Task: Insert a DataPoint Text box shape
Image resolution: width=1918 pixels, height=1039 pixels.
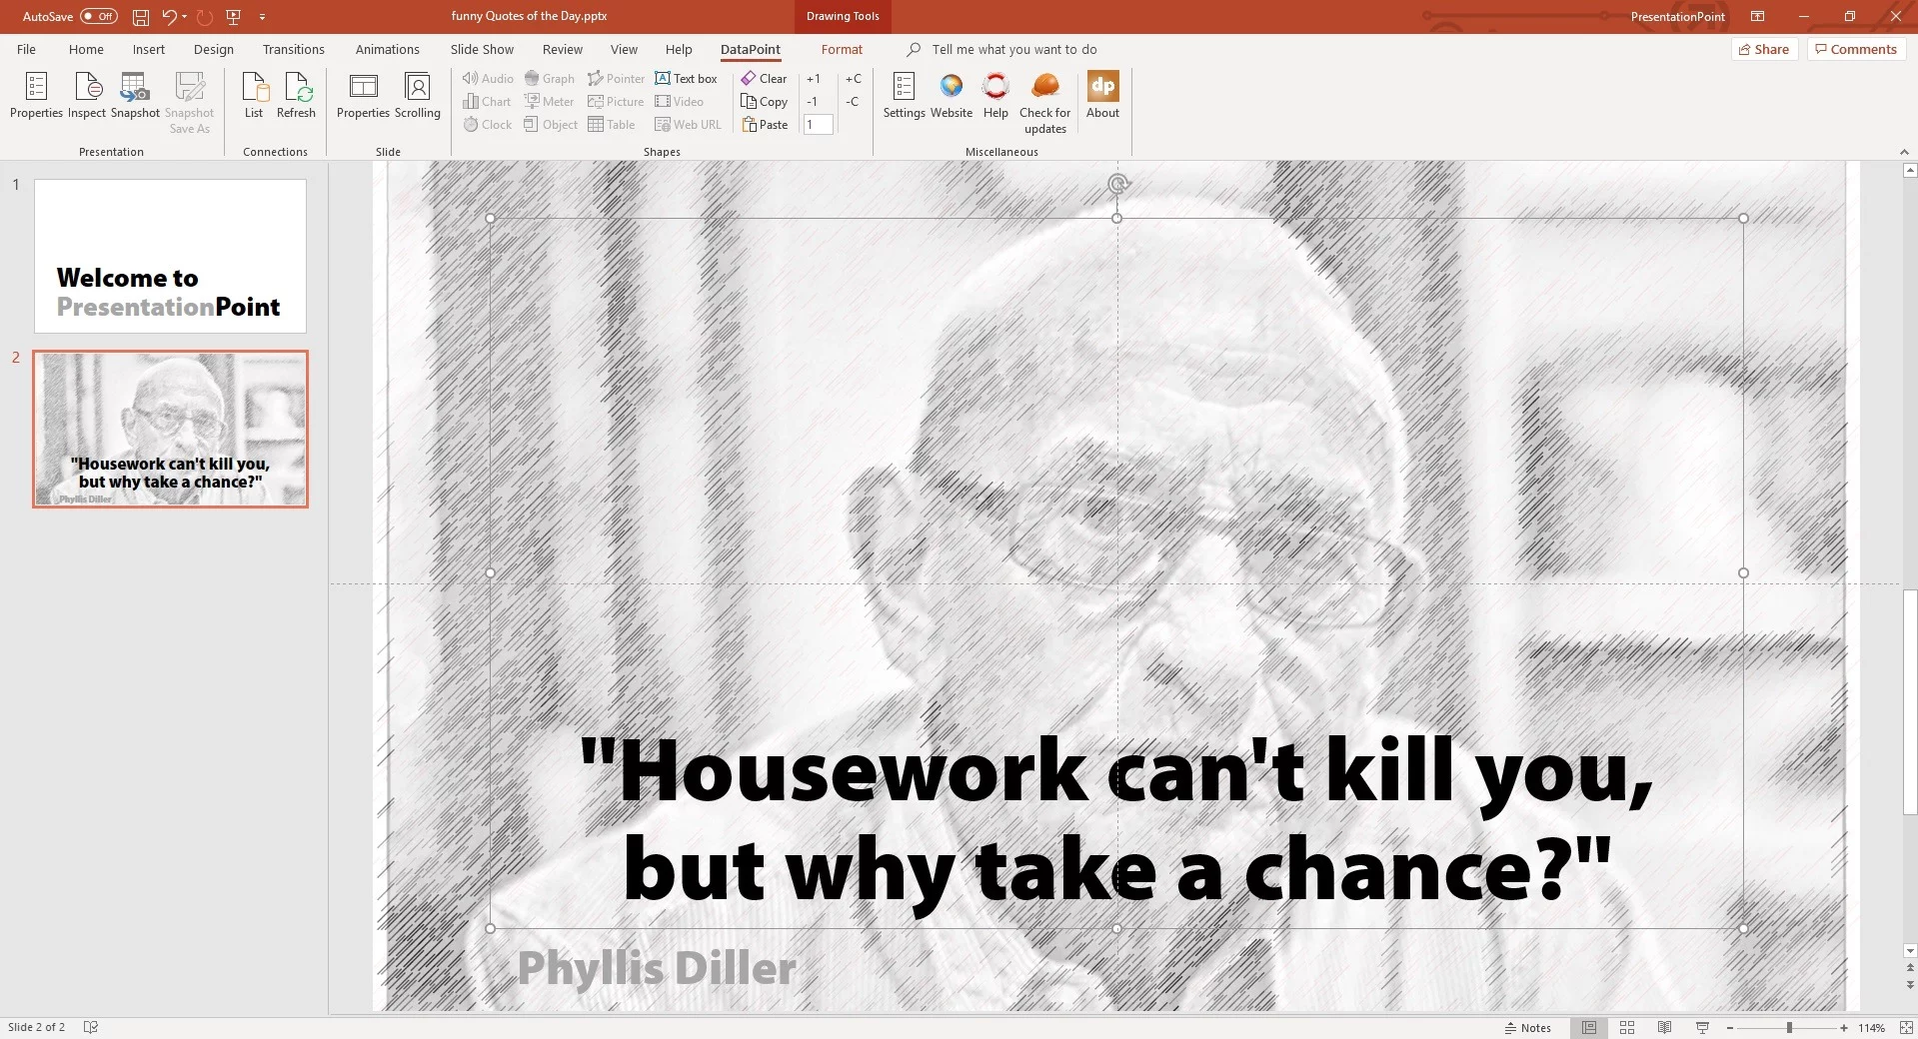Action: point(686,78)
